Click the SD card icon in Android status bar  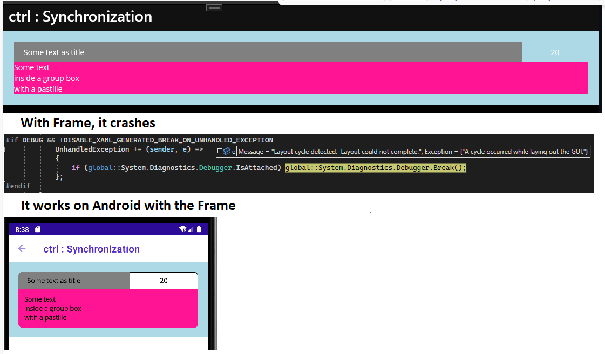click(37, 229)
